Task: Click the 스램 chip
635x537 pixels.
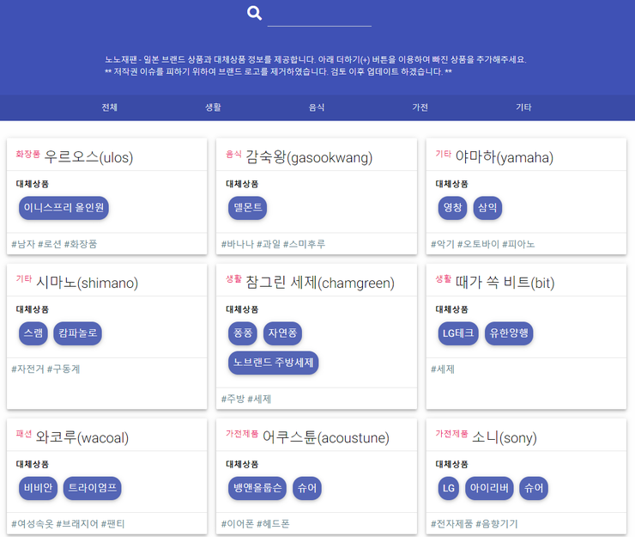Action: click(33, 333)
